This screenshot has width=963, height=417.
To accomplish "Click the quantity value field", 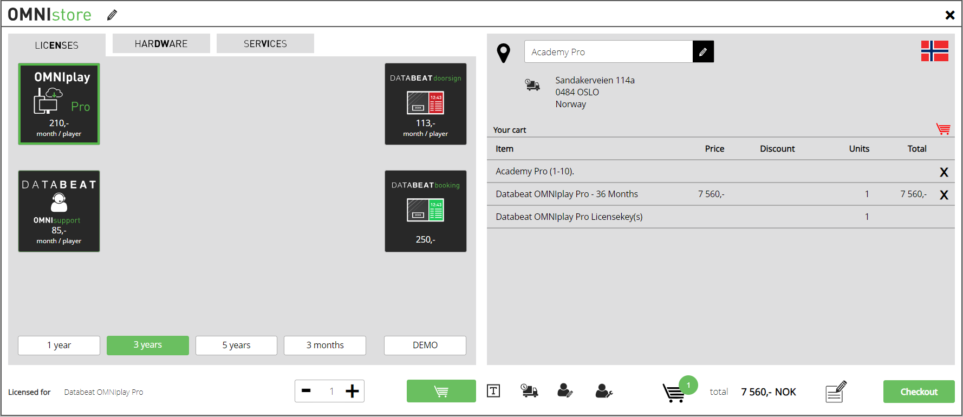I will pyautogui.click(x=331, y=391).
